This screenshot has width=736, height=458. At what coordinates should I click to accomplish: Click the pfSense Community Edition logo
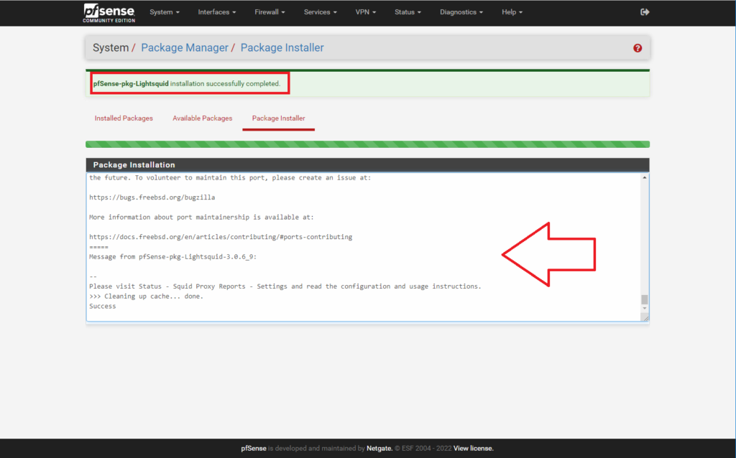[x=109, y=12]
